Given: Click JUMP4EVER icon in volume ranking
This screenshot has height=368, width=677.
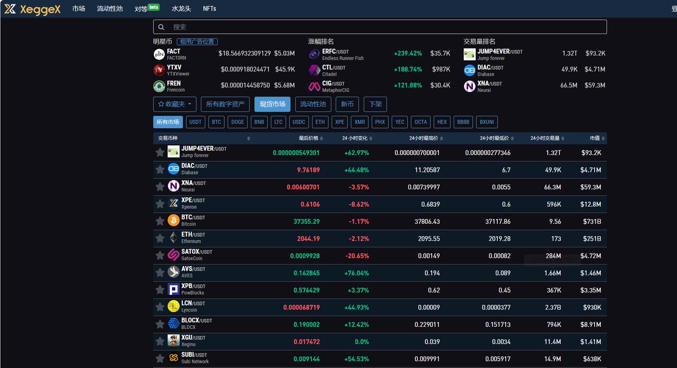Looking at the screenshot, I should (469, 54).
